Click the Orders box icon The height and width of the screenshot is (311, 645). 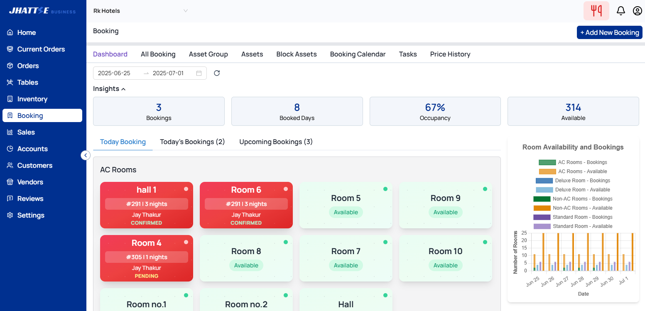coord(10,66)
